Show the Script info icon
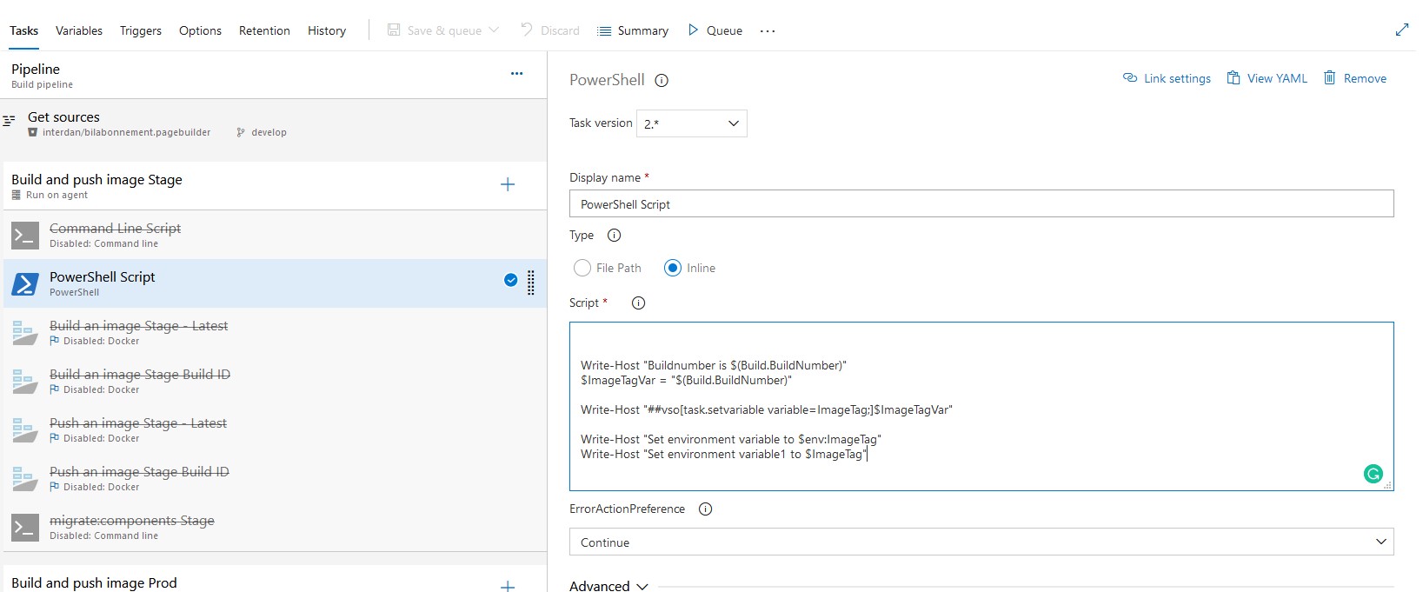The height and width of the screenshot is (592, 1423). click(638, 303)
